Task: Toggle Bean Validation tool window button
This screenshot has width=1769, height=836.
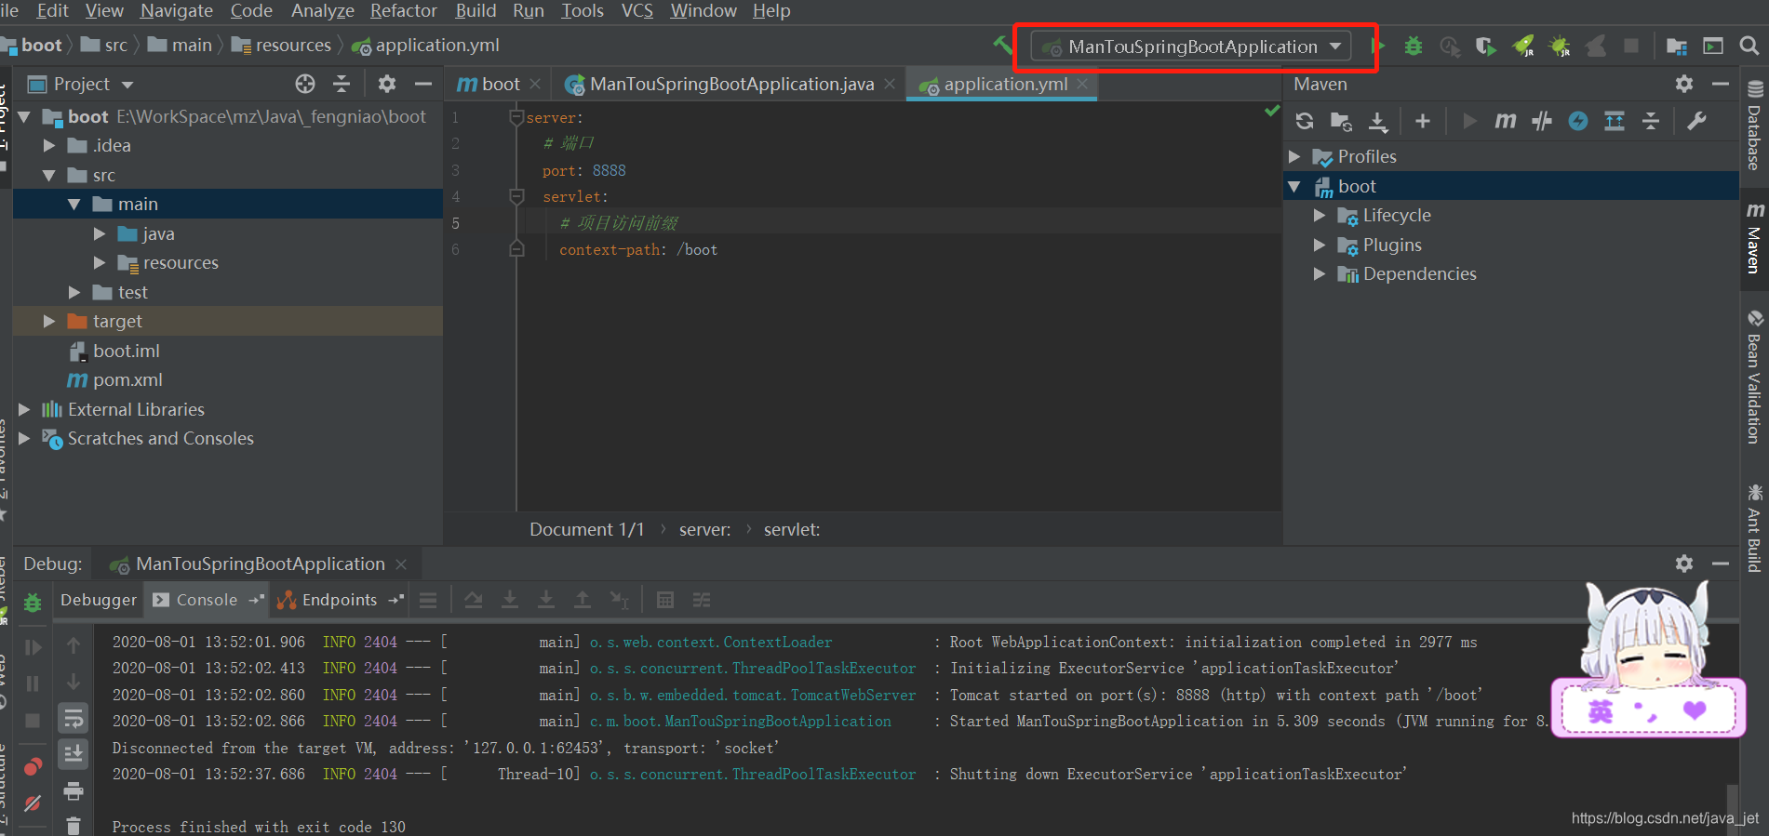Action: (1755, 377)
